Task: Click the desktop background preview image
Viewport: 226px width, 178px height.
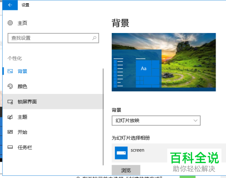Action: 164,62
